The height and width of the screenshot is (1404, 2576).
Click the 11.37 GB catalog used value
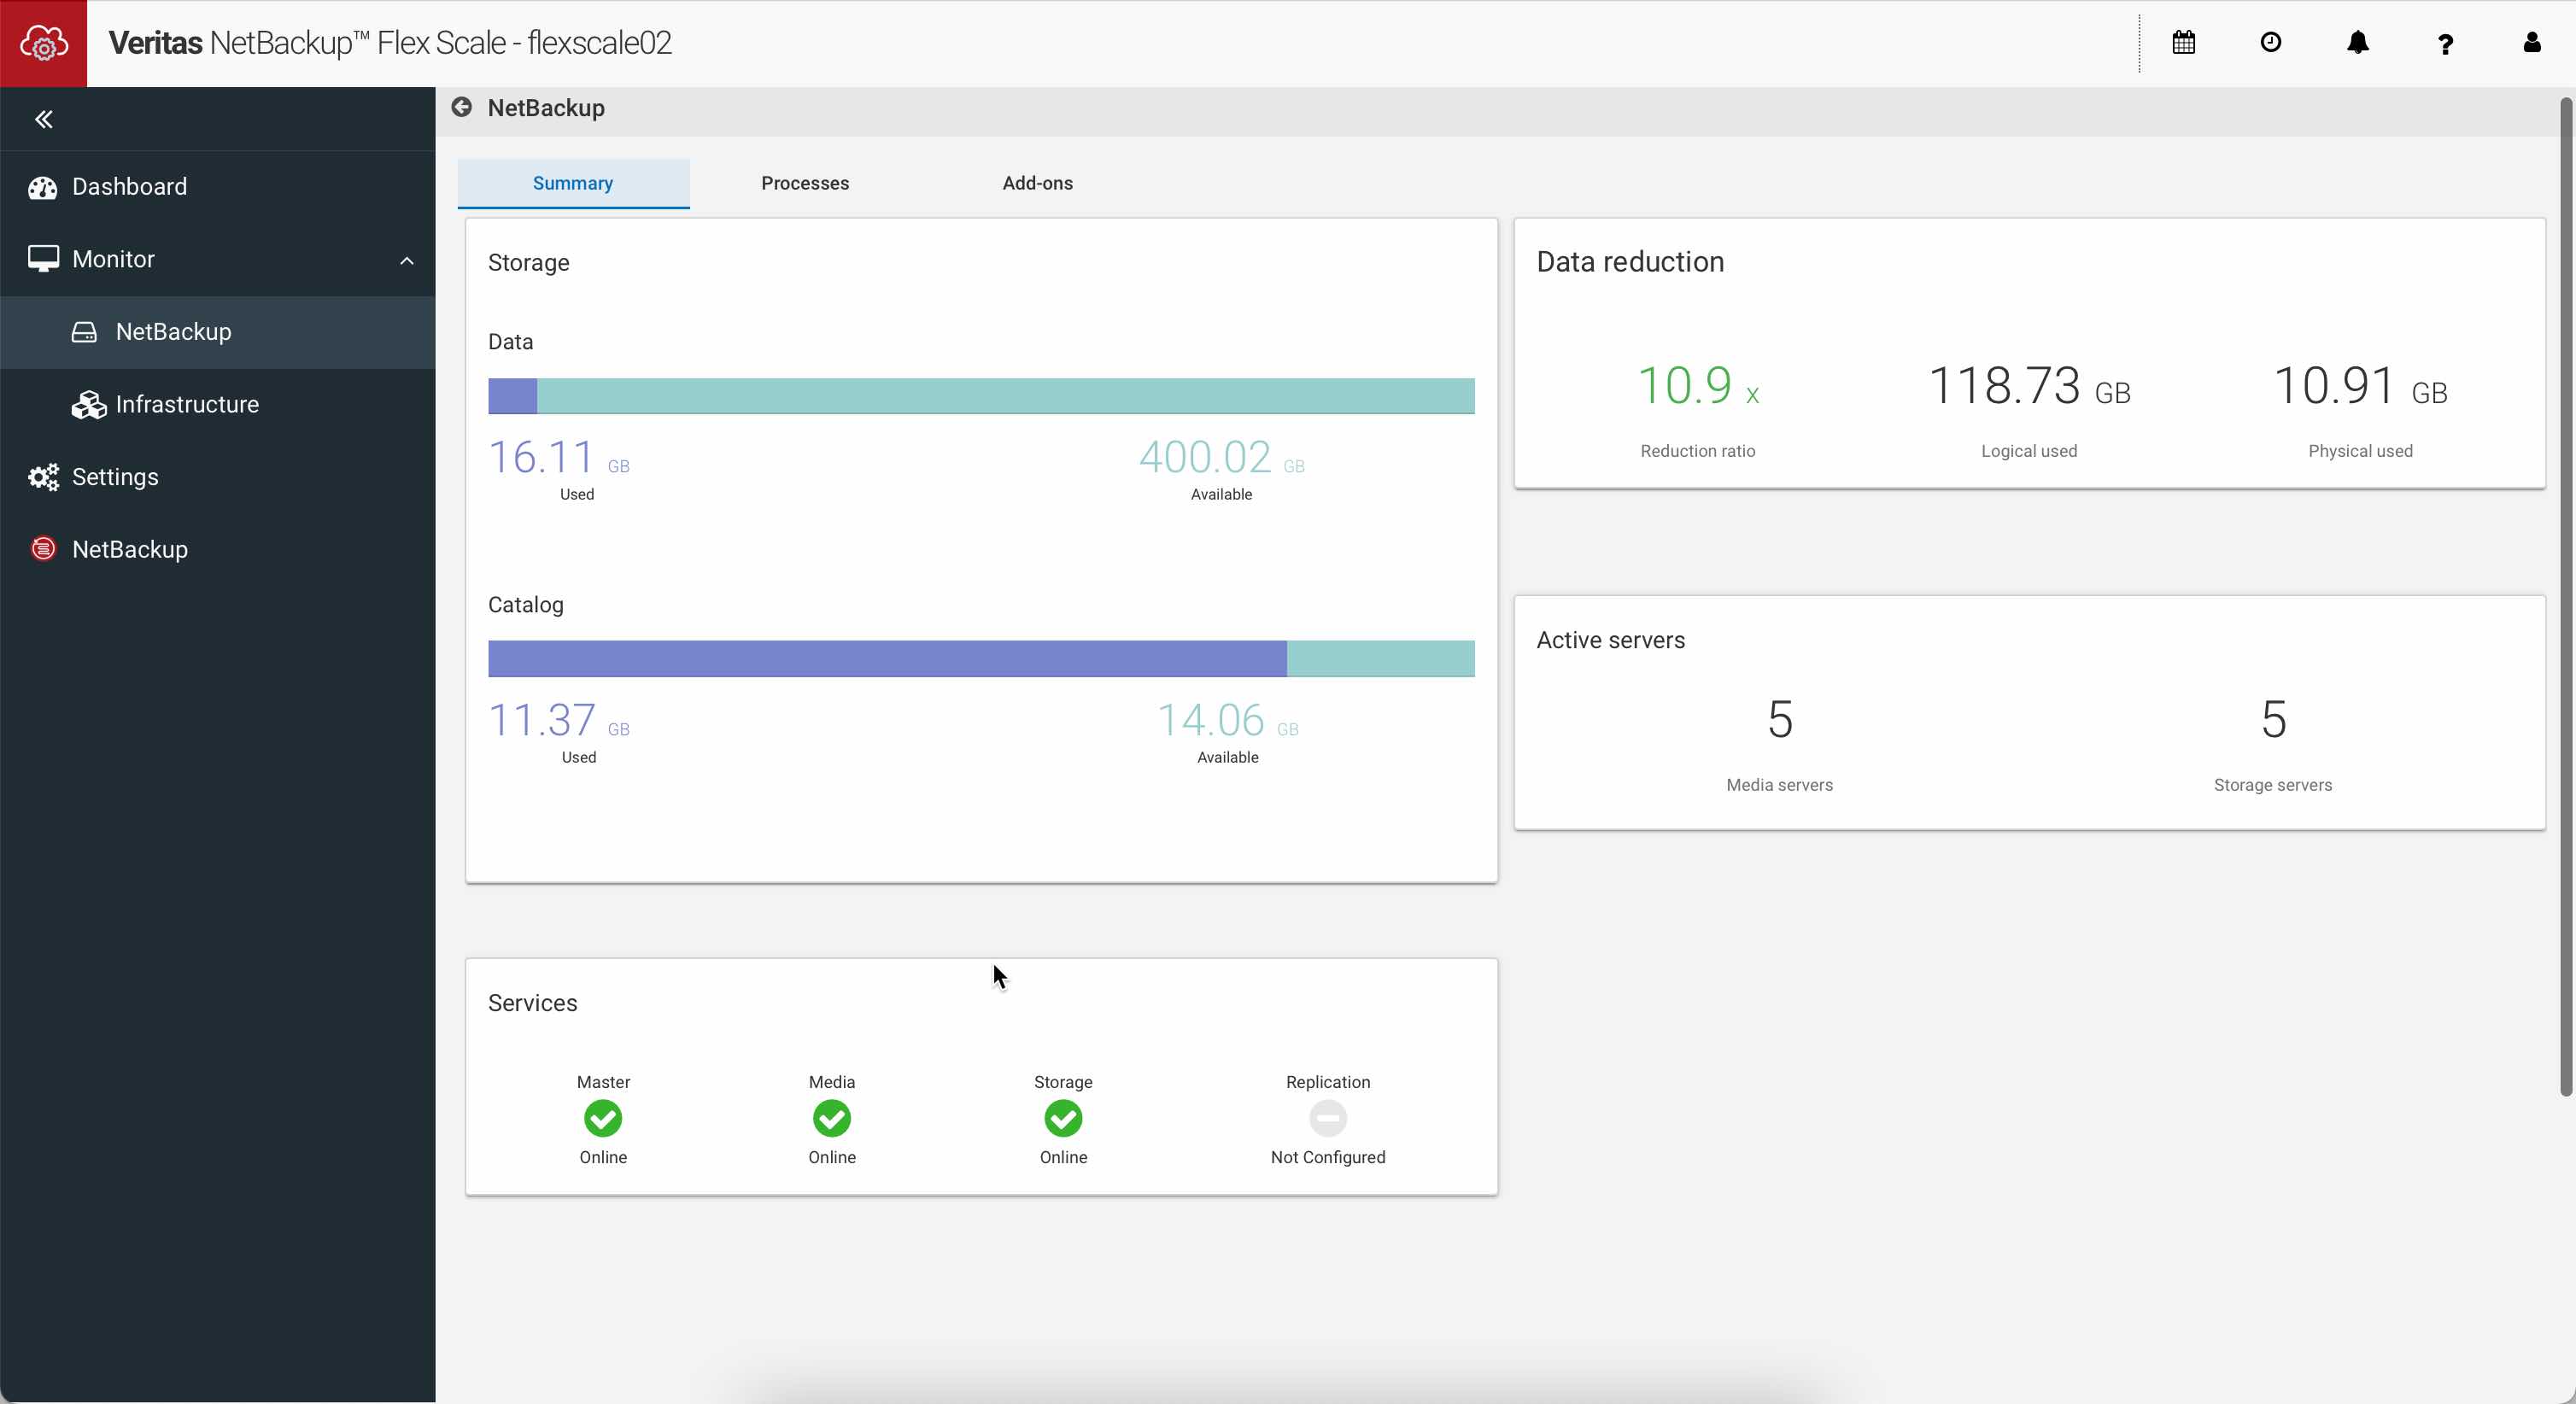click(558, 722)
